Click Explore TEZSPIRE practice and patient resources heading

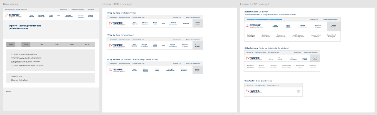pyautogui.click(x=25, y=27)
